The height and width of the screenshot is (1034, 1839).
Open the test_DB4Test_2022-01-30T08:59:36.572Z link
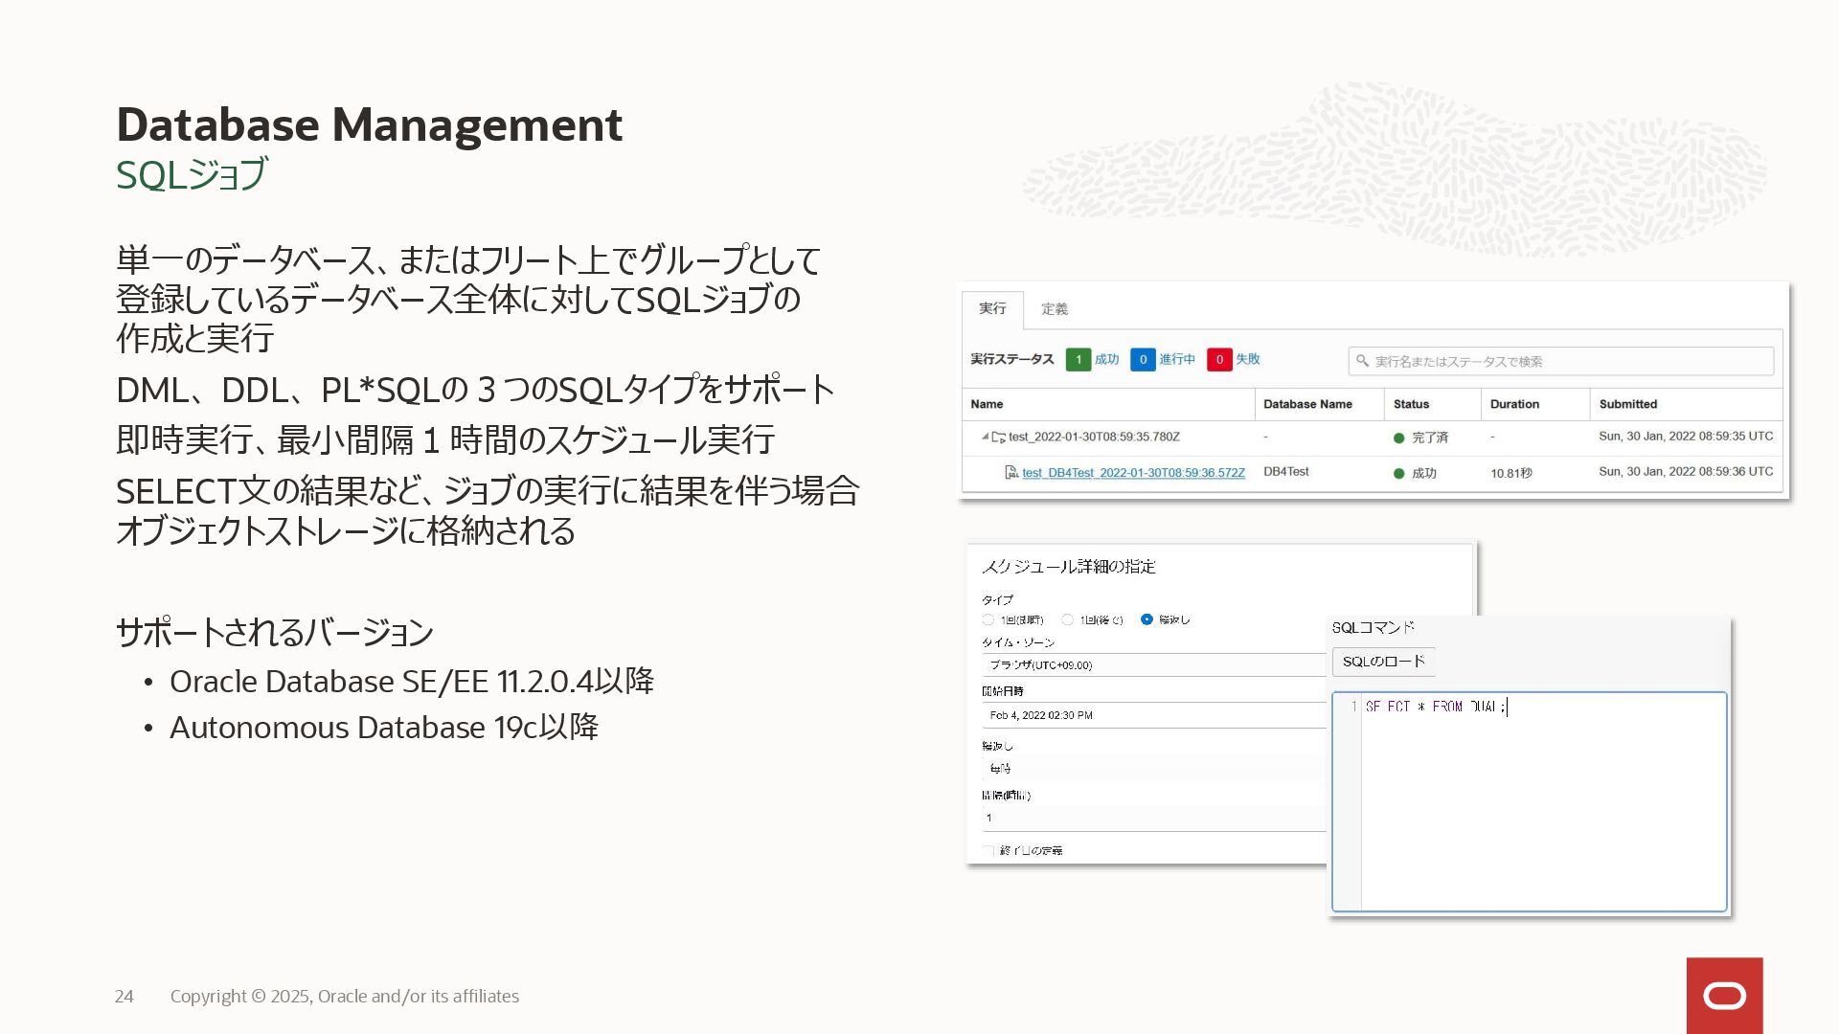click(x=1133, y=473)
